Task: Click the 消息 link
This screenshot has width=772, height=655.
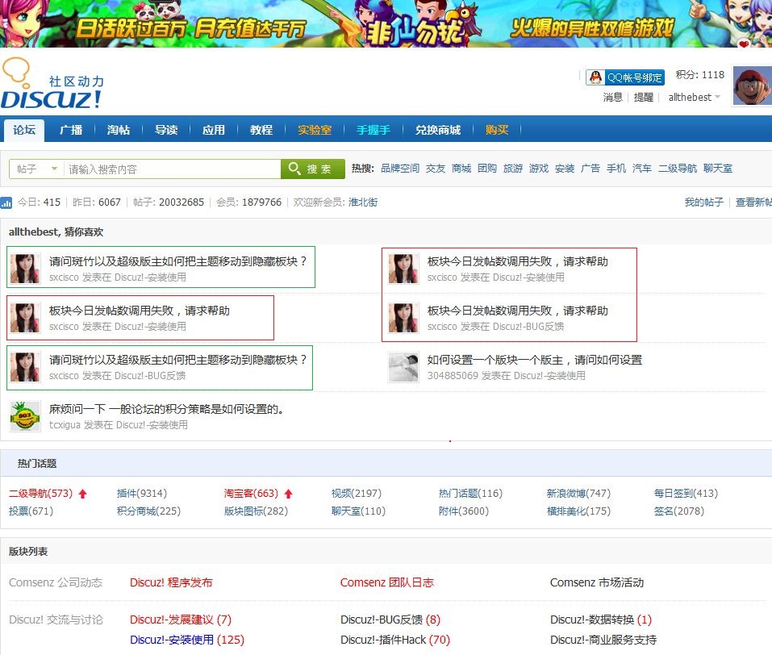Action: point(613,97)
